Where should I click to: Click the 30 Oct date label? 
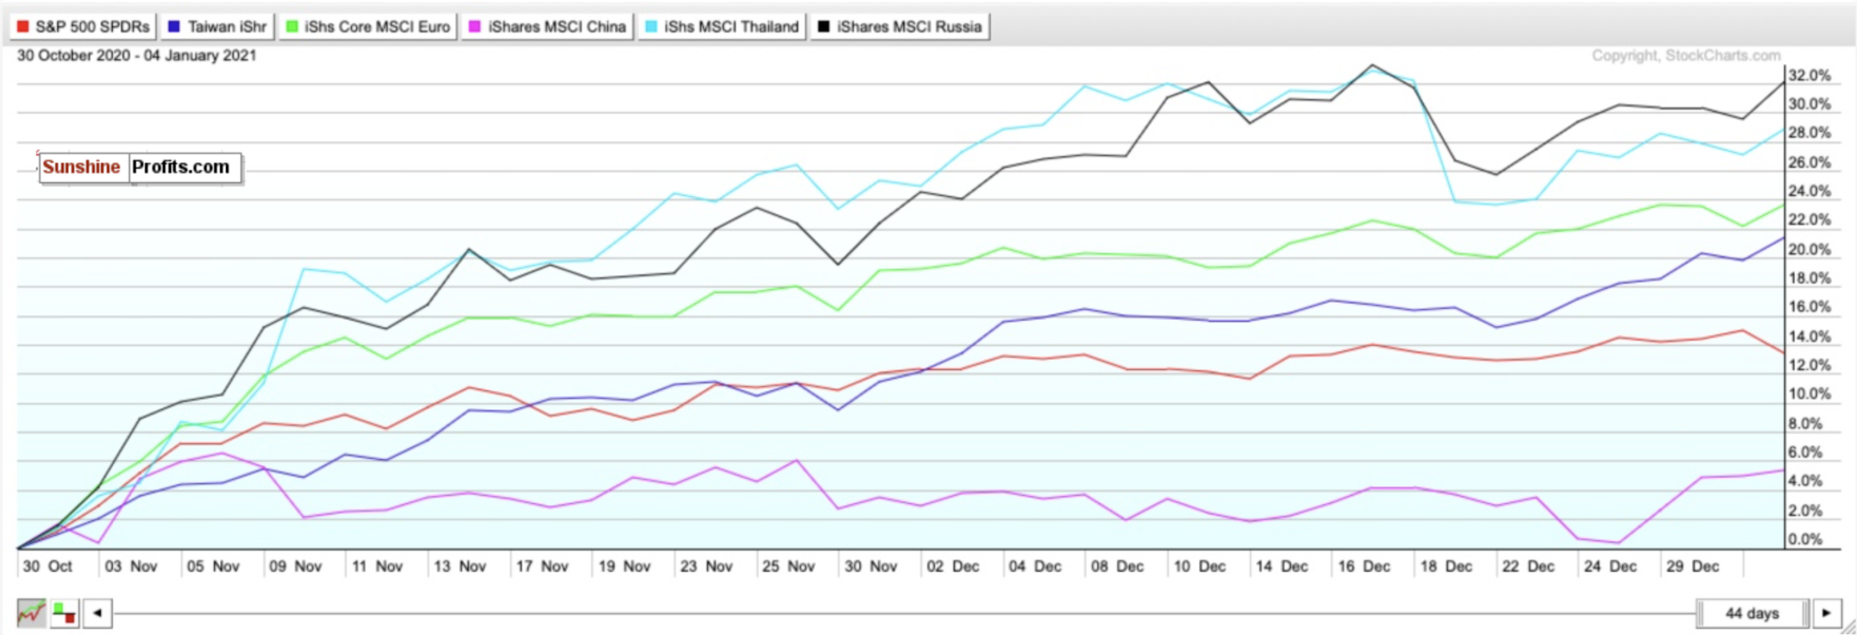coord(48,567)
